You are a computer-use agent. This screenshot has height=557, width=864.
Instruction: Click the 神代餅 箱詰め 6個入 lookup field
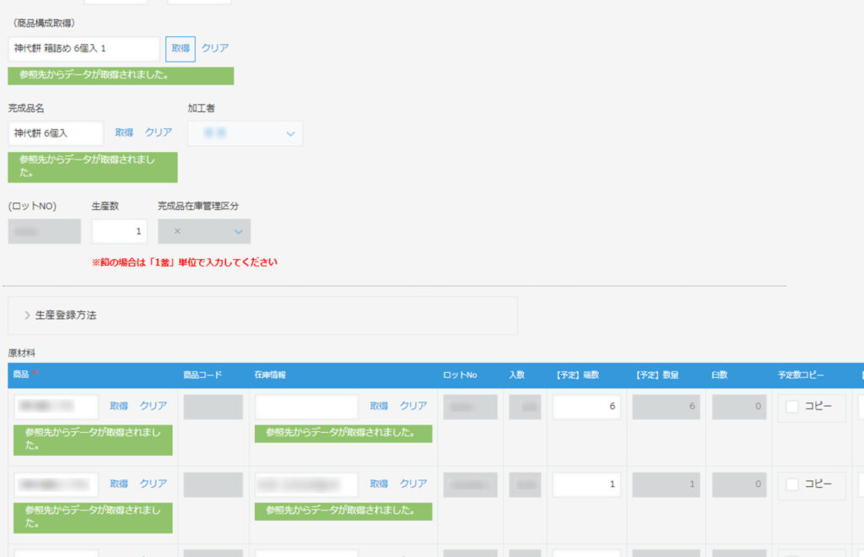[84, 49]
